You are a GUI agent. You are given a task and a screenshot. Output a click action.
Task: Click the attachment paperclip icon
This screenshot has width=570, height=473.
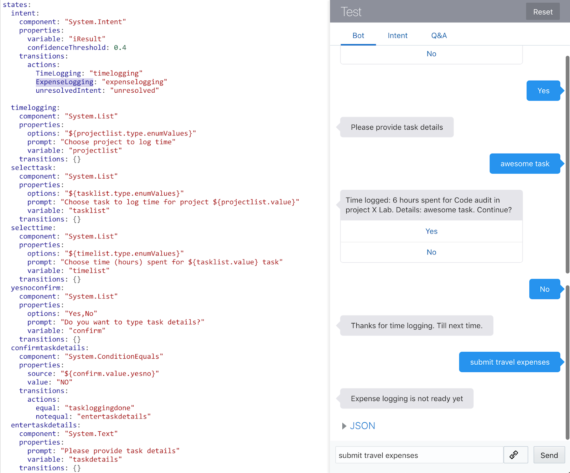point(515,455)
